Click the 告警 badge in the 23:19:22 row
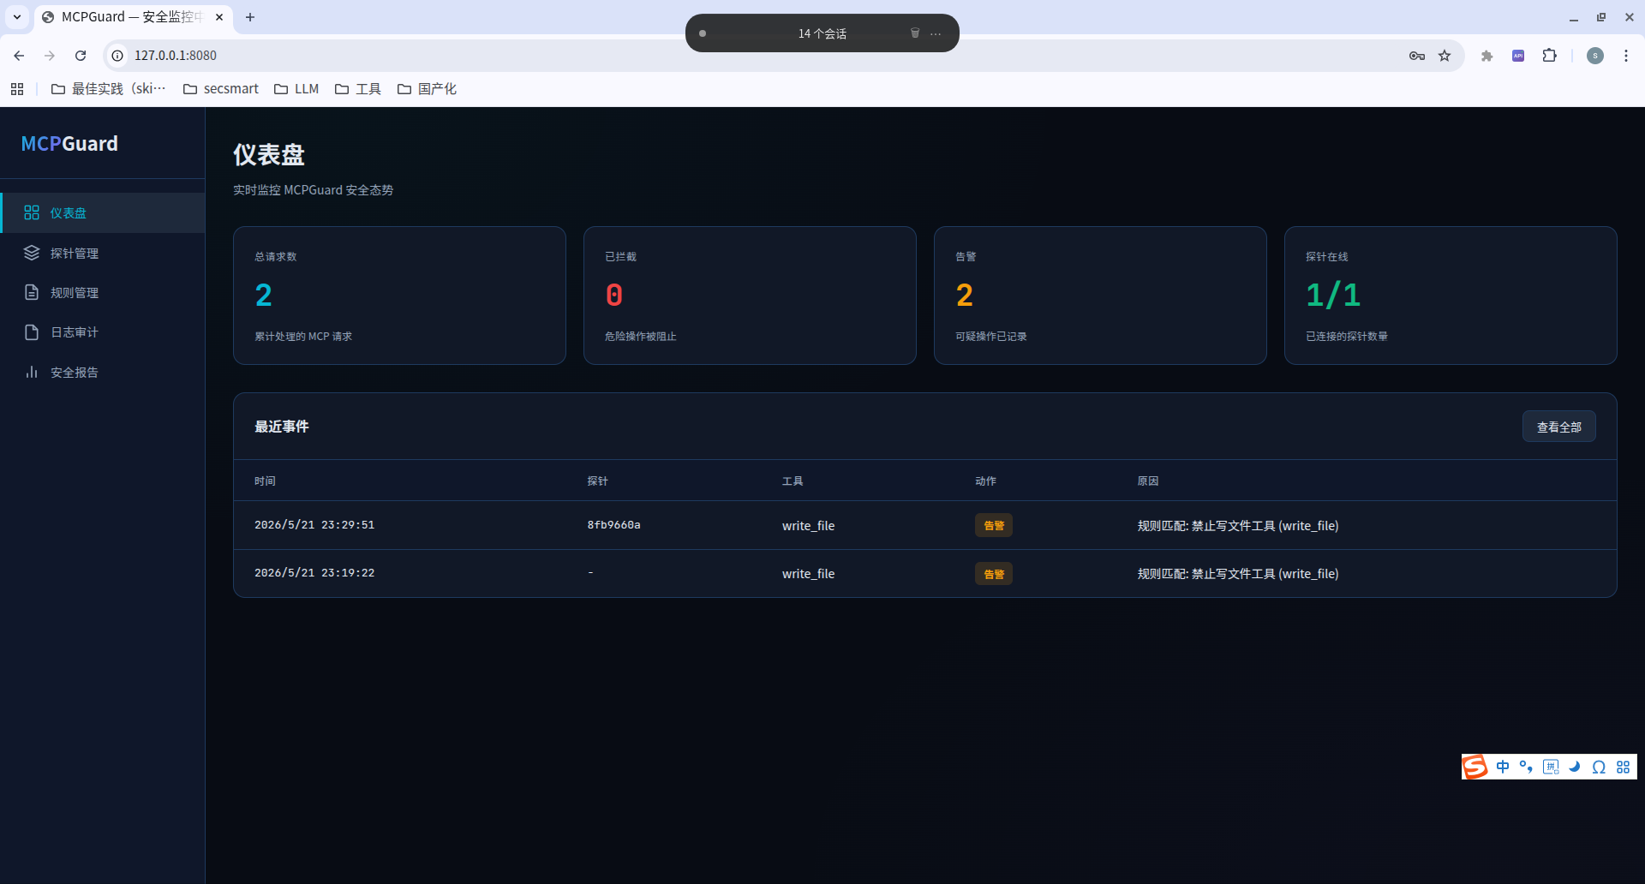The height and width of the screenshot is (884, 1645). 994,574
